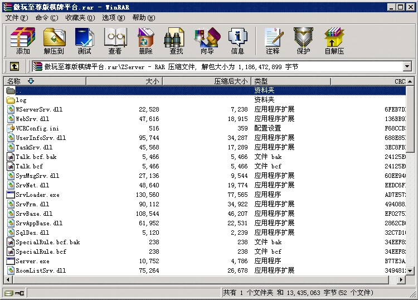Open the 查看 (View) toolbar icon
Screen dimensions: 418x300
pos(115,41)
